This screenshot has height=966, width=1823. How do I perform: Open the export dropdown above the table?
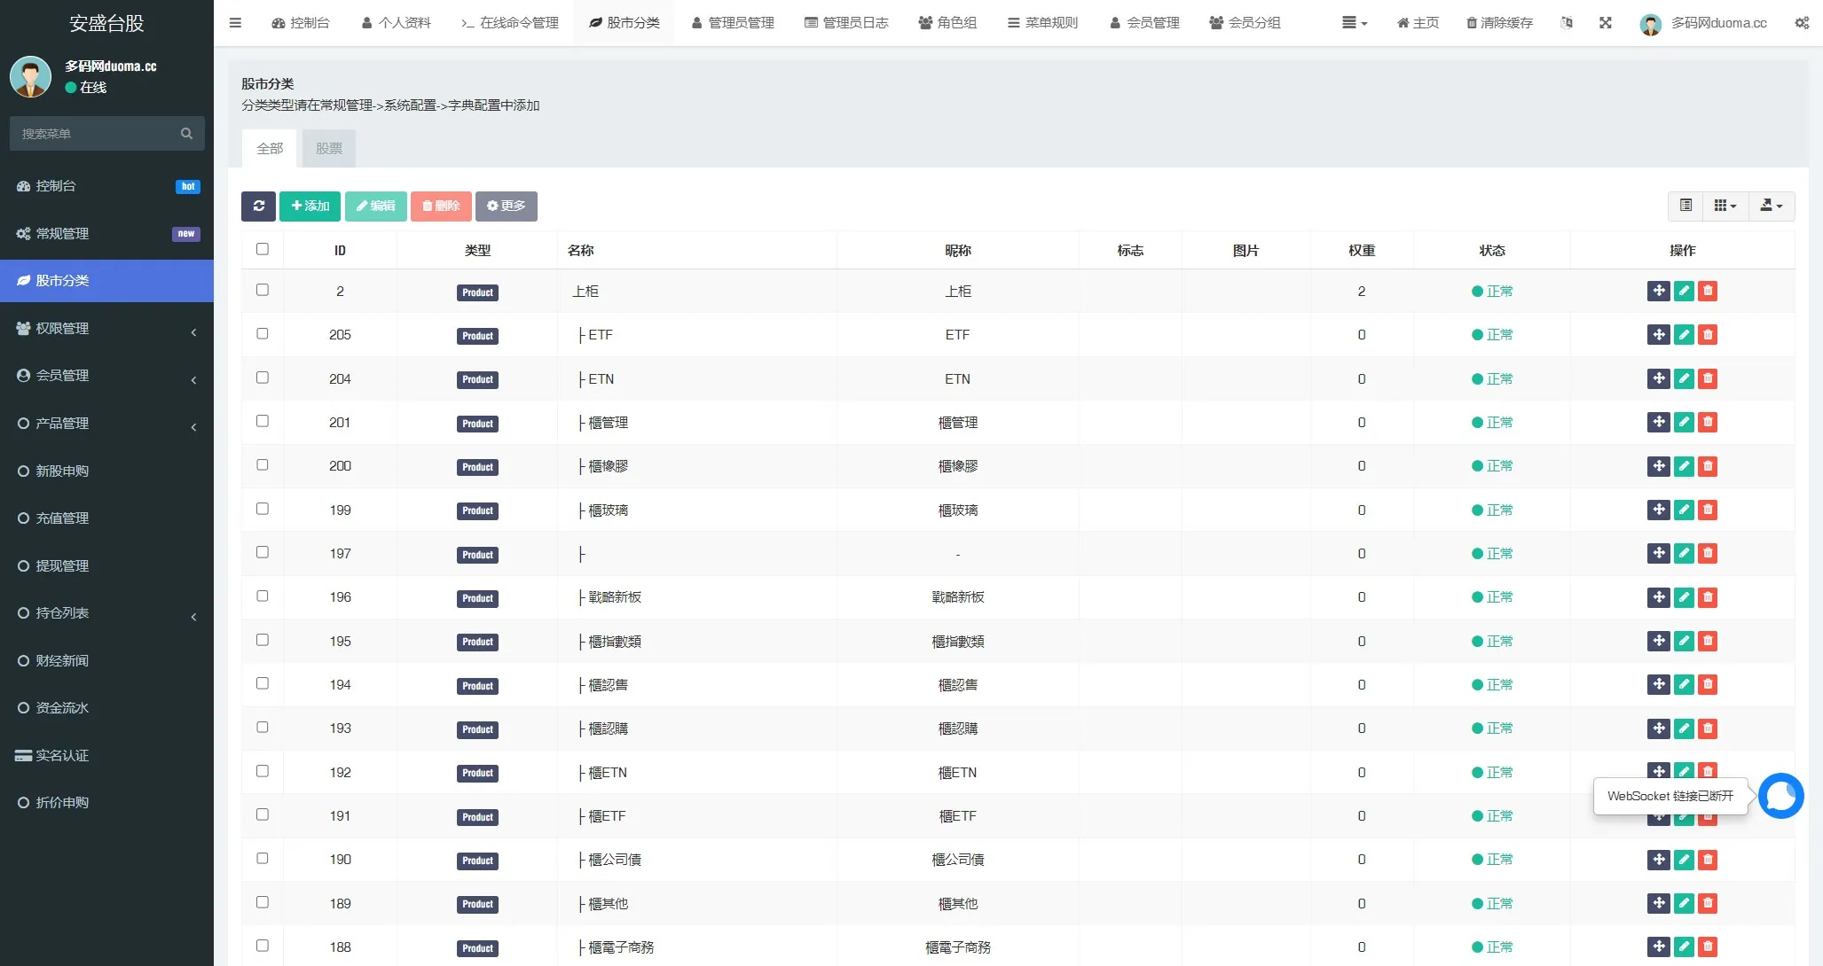click(x=1772, y=206)
